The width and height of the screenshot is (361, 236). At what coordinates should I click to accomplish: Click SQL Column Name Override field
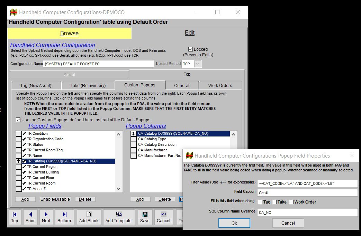coord(307,213)
